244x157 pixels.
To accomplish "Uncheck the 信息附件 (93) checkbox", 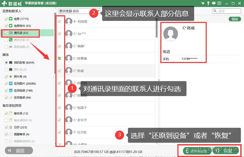I will click(6, 26).
